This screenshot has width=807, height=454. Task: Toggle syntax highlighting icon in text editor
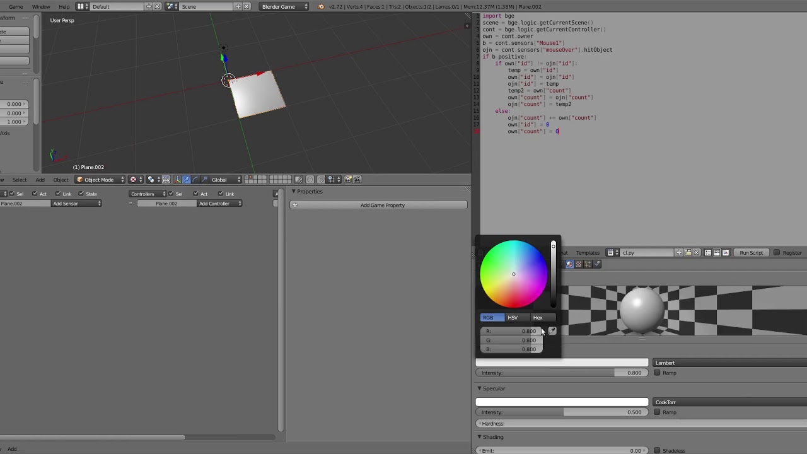726,253
